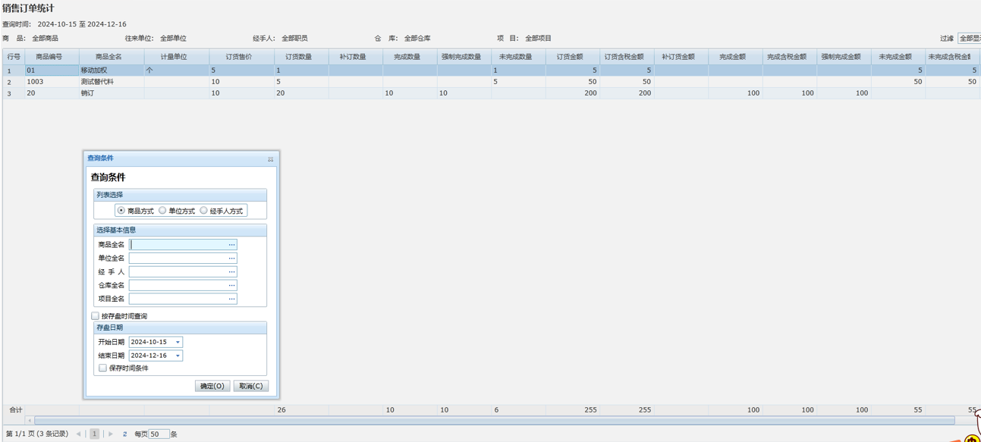Go to previous page arrow in pager

coord(78,434)
